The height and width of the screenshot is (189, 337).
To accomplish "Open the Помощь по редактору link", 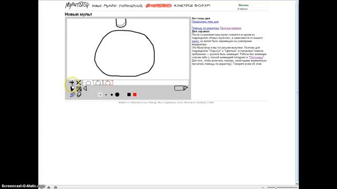I will point(205,28).
